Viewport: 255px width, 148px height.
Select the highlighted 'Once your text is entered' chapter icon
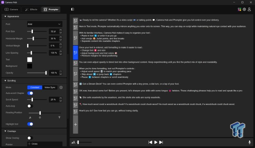75,52
